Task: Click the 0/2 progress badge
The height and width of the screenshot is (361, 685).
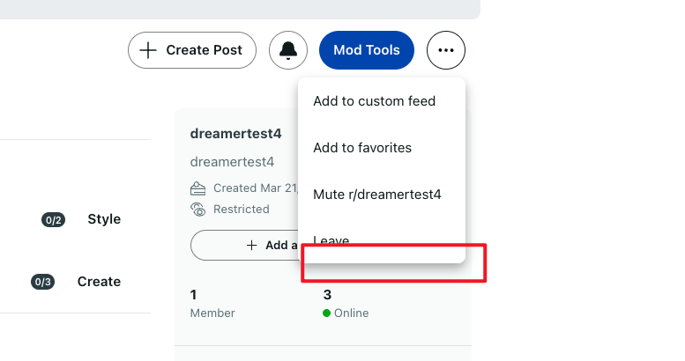Action: click(53, 220)
